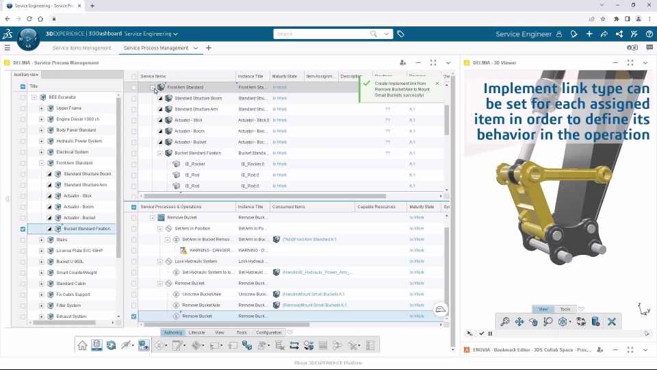Click the swap visible space icon in 3D viewer
Viewport: 657px width, 370px height.
(581, 322)
